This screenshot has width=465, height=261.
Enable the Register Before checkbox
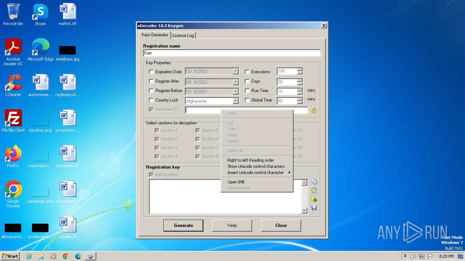pyautogui.click(x=151, y=91)
